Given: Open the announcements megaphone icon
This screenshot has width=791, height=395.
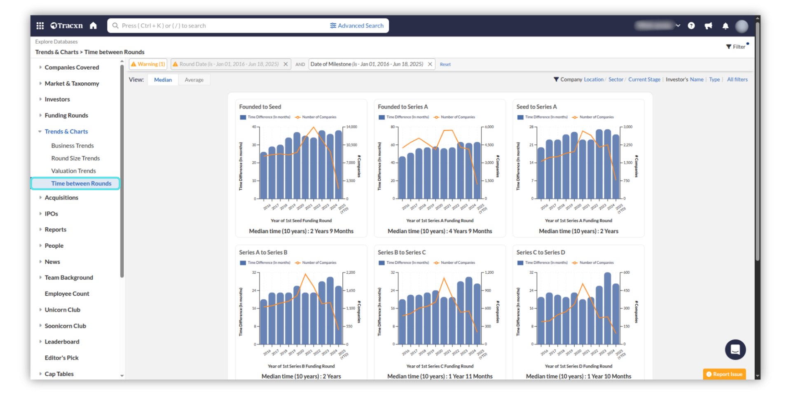Looking at the screenshot, I should click(708, 26).
